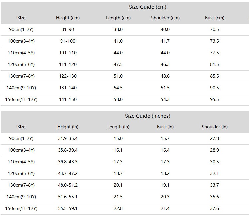This screenshot has height=217, width=249.
Task: Select the 120cm(5-6Y) row in cm table
Action: click(125, 65)
